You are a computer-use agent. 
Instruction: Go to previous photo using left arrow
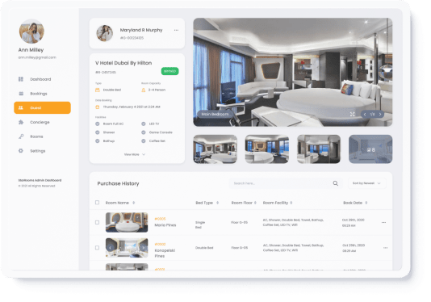coord(365,114)
